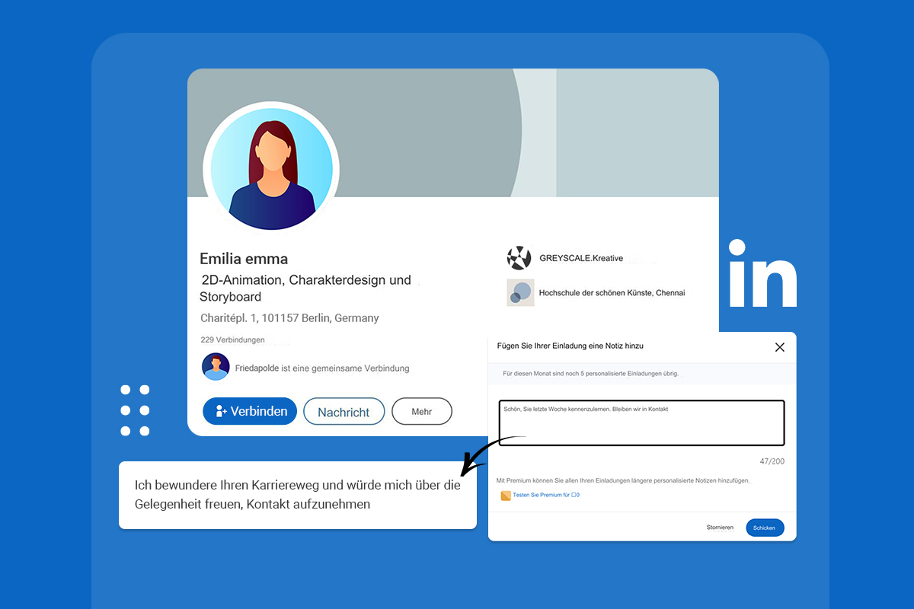This screenshot has width=914, height=609.
Task: Cancel the note with Stornieren
Action: [720, 528]
